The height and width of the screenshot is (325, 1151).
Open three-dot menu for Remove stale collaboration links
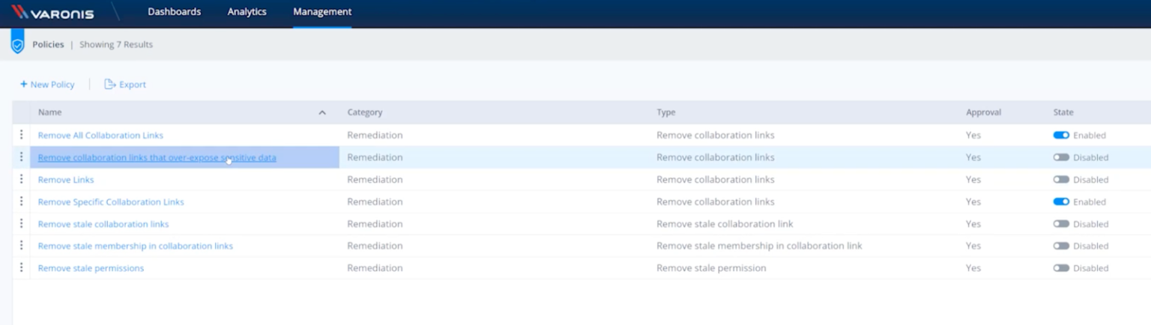21,224
